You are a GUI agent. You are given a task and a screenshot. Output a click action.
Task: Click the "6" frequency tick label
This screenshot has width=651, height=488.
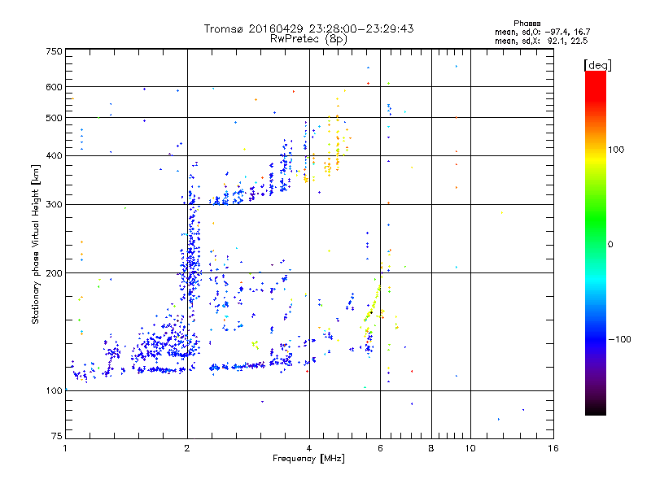tap(380, 448)
